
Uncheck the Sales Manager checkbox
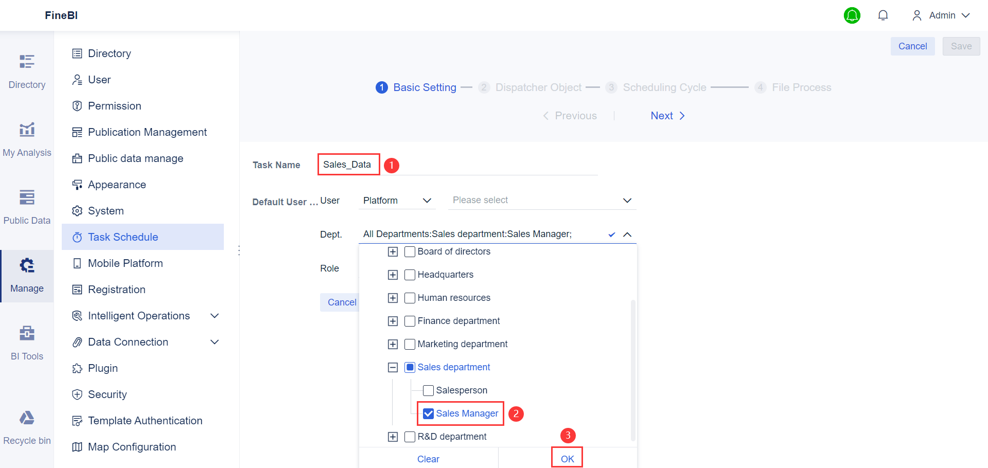coord(428,413)
